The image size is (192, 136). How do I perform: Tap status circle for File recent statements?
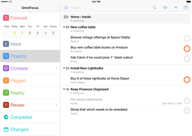pos(187,101)
